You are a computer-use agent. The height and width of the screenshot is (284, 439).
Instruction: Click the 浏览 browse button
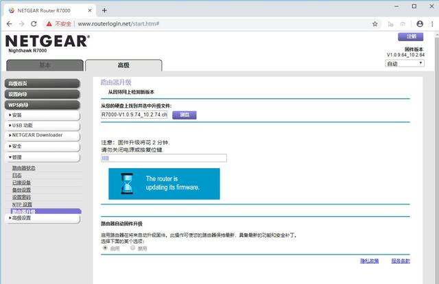[185, 115]
